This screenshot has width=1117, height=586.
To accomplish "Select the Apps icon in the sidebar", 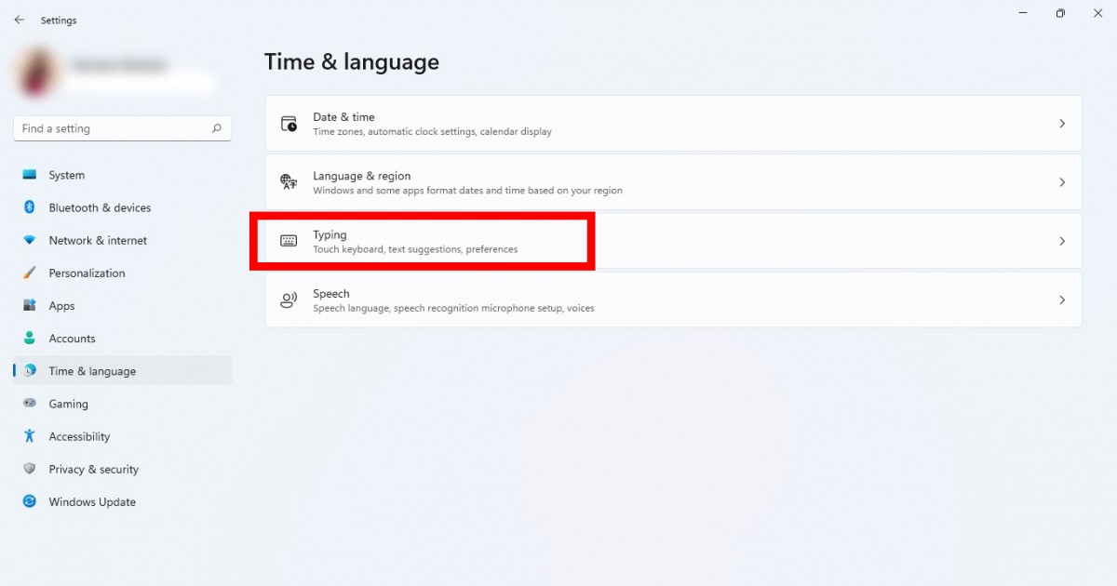I will [x=30, y=305].
